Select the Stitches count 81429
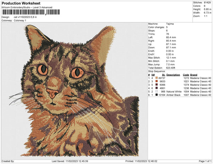 coord(207,2)
